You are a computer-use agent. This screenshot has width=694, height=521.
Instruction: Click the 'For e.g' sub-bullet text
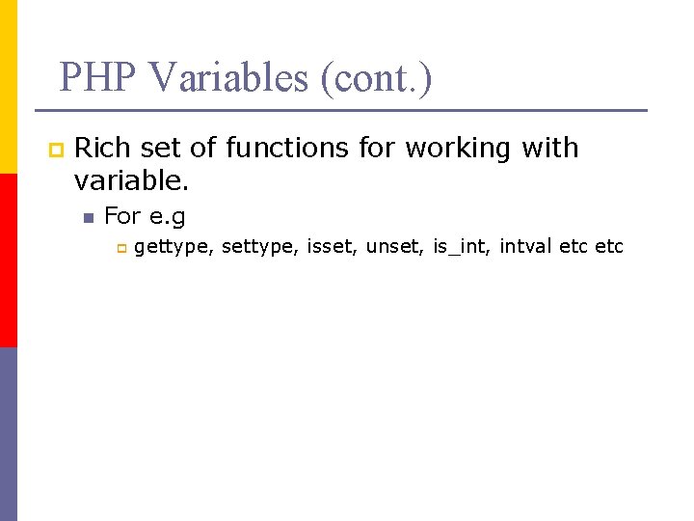click(145, 216)
